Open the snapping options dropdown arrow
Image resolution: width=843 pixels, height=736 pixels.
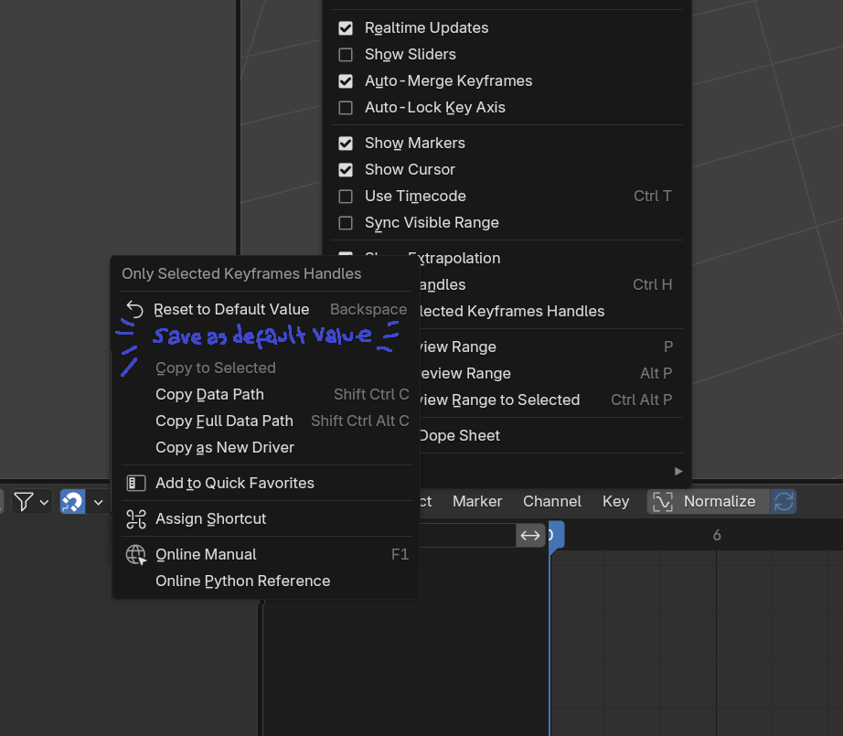tap(98, 502)
